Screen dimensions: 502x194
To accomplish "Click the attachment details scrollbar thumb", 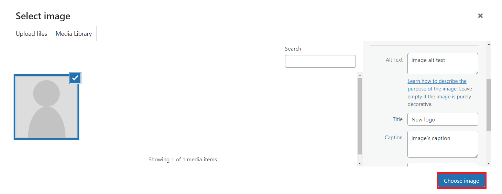I will tap(489, 105).
